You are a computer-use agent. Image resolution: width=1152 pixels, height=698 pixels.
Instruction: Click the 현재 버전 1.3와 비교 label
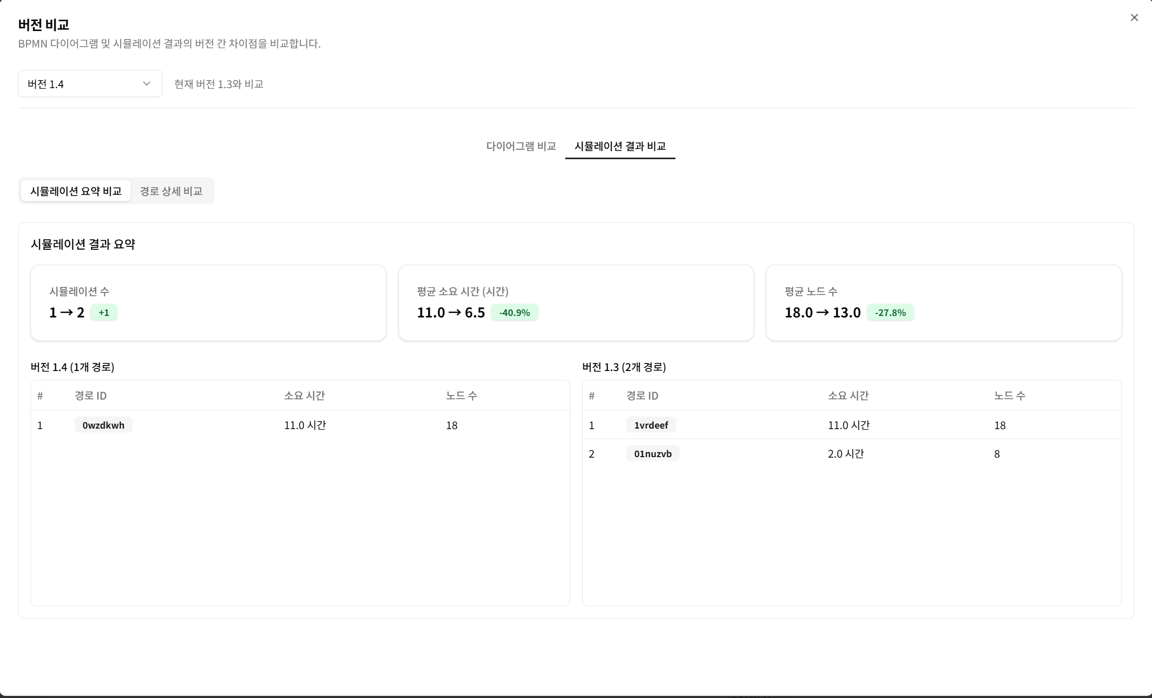coord(218,84)
